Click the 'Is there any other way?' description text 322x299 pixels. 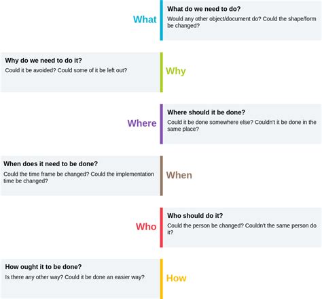[34, 277]
